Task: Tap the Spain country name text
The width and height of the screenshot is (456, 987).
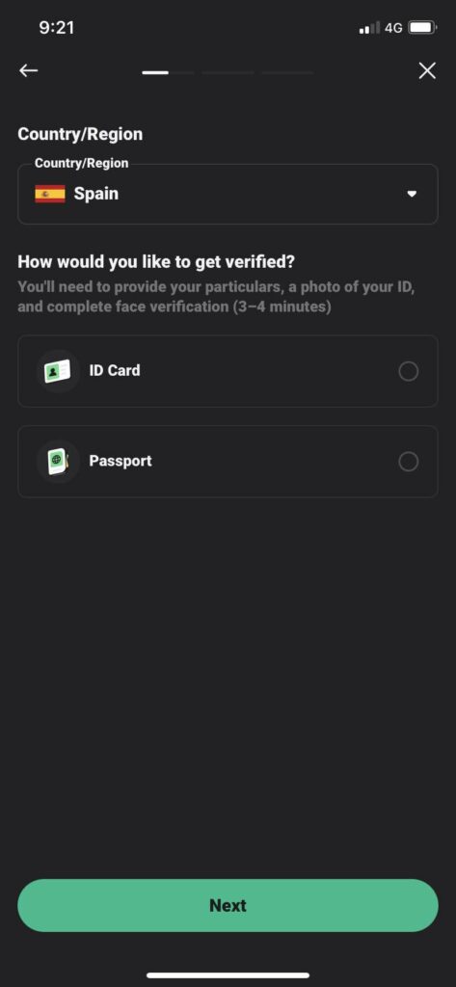Action: (96, 194)
